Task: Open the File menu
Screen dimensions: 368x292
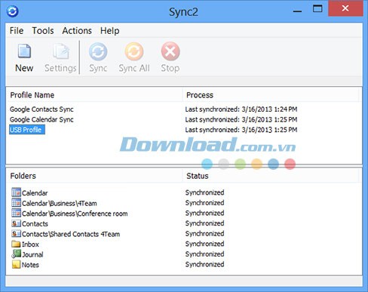Action: coord(17,31)
